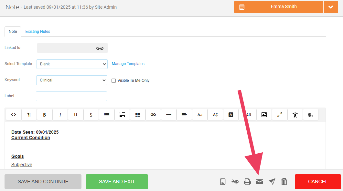Click the crossed-out key icon

tap(235, 182)
